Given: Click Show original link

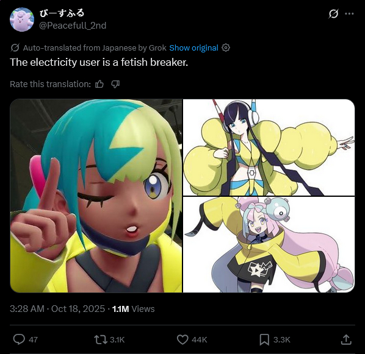Looking at the screenshot, I should (x=193, y=48).
